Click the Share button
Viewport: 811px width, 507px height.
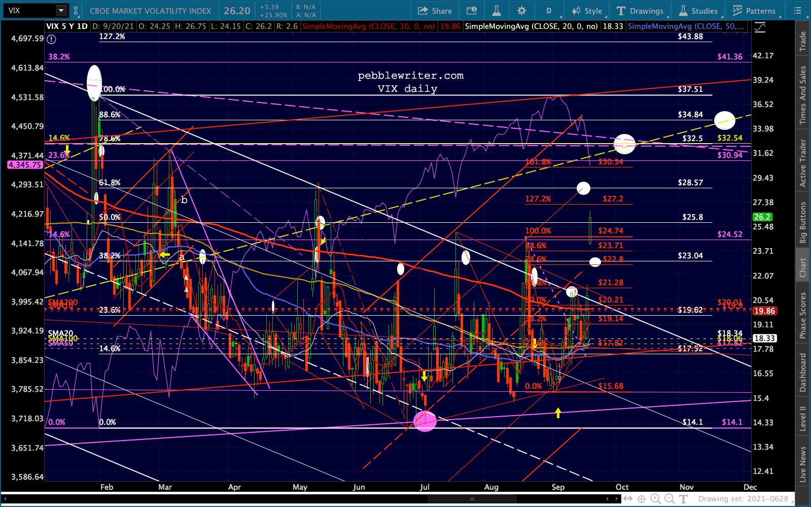coord(435,11)
